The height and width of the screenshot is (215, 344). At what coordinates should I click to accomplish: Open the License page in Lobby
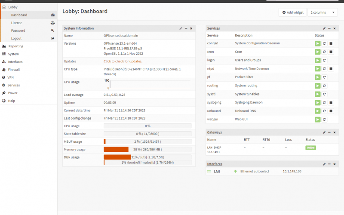[x=17, y=23]
